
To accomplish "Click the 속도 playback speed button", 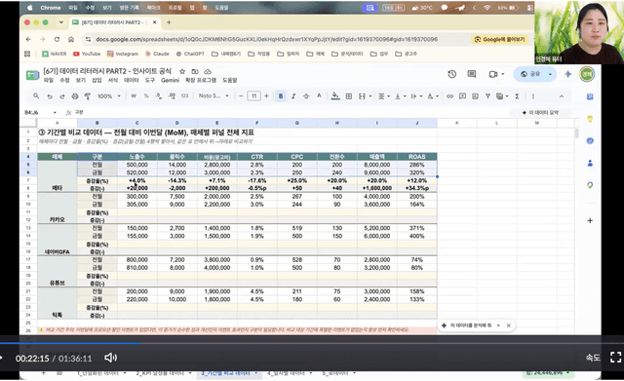I will click(593, 358).
